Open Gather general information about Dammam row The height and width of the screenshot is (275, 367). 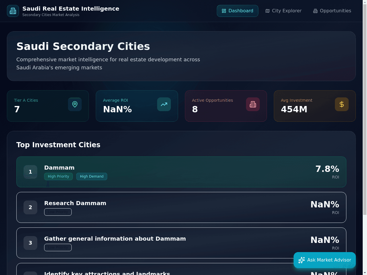pos(181,243)
